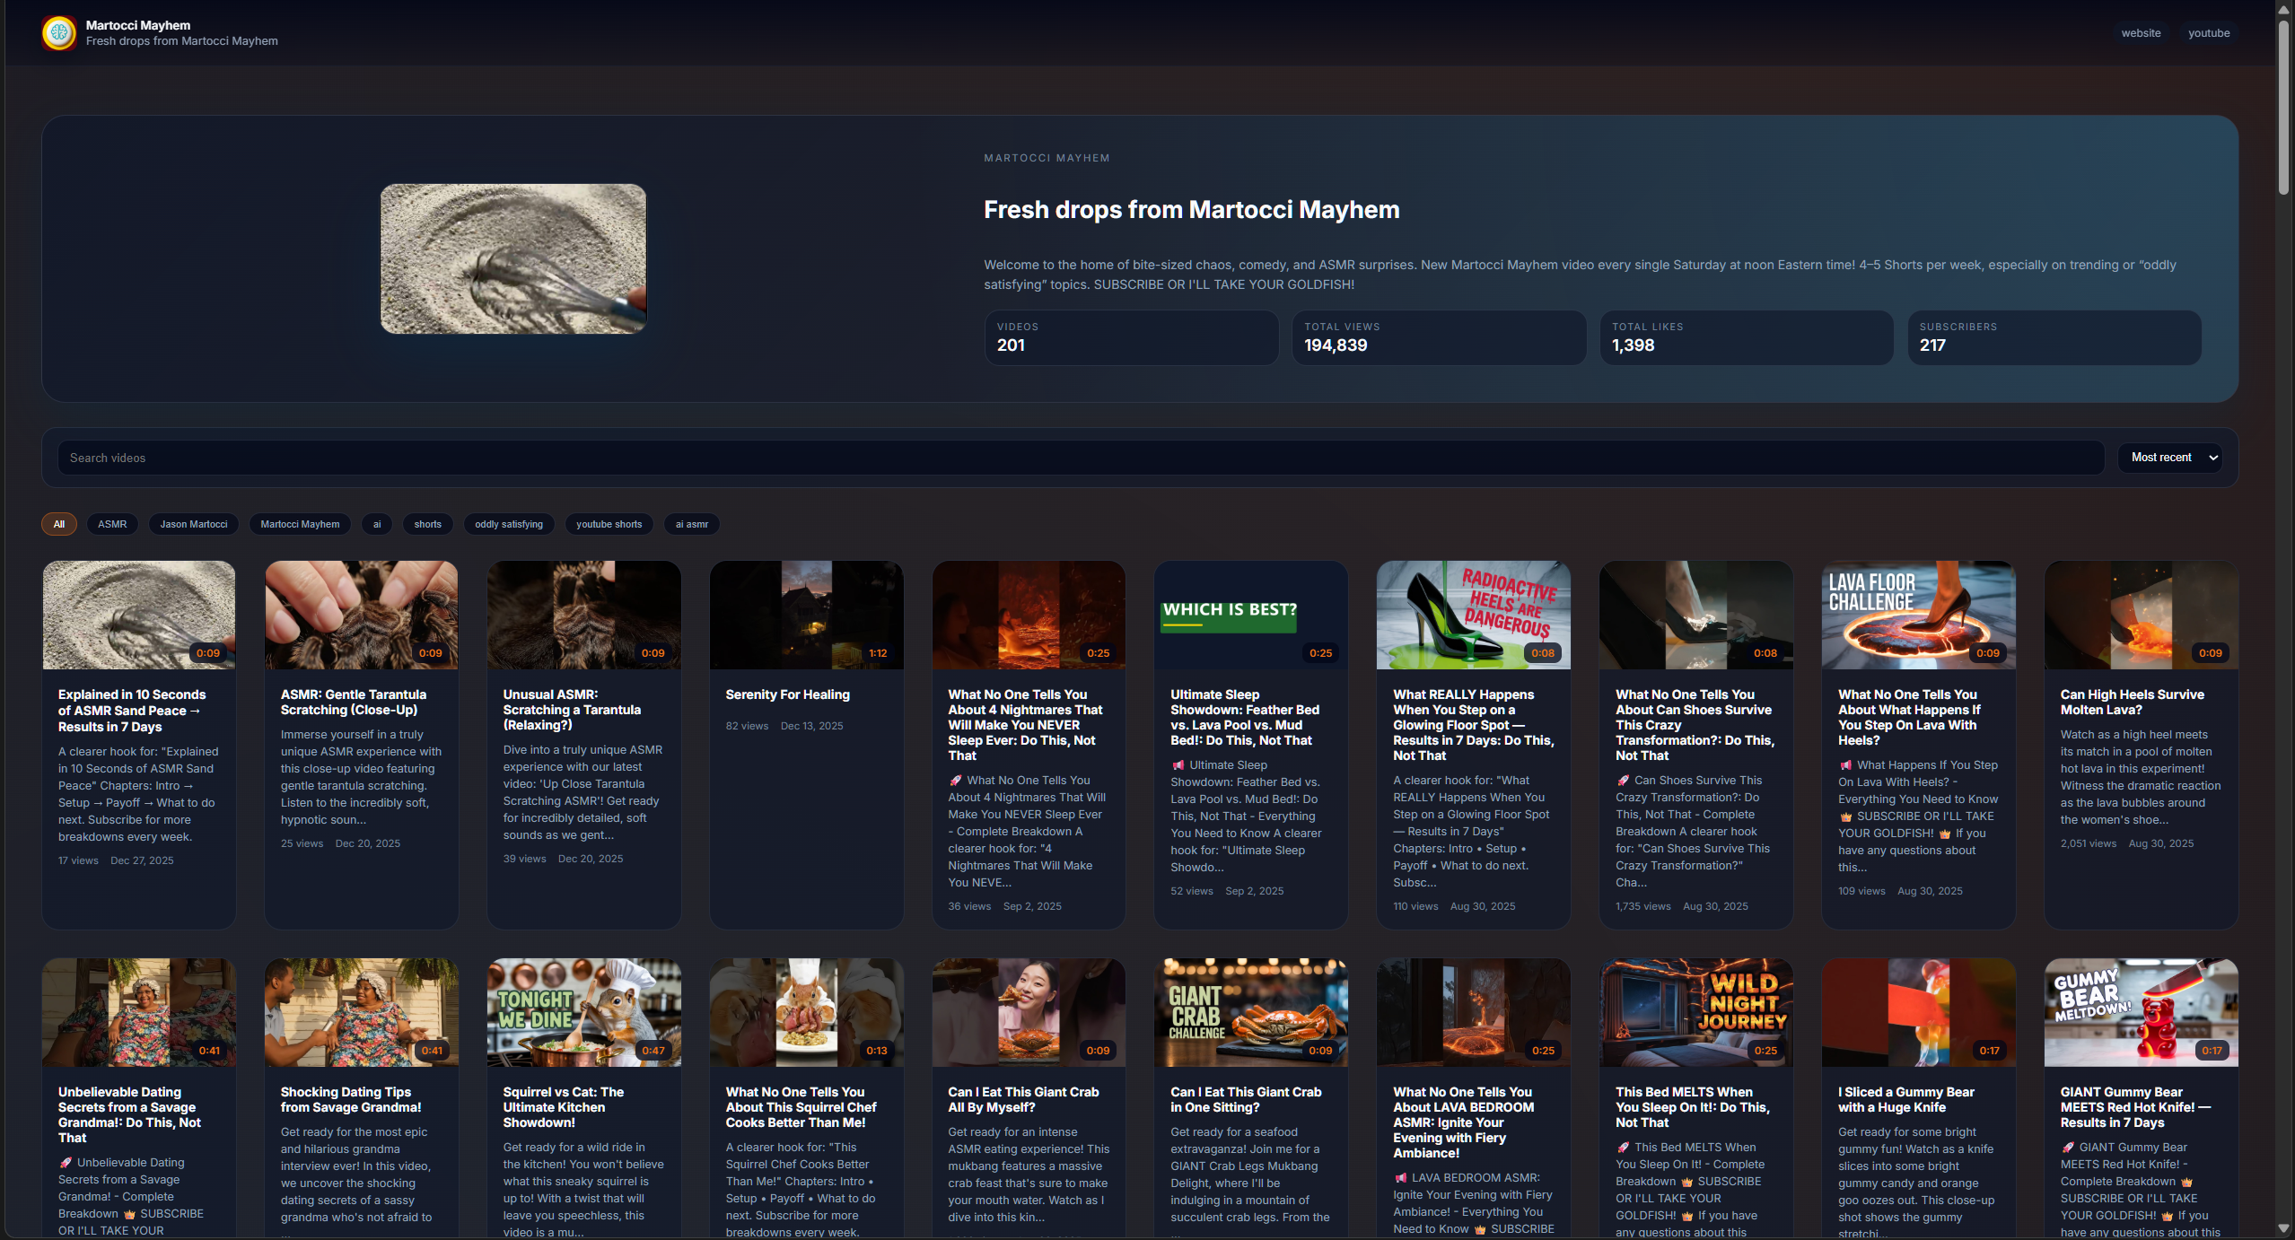
Task: Open the channel hero thumbnail video
Action: pyautogui.click(x=512, y=258)
